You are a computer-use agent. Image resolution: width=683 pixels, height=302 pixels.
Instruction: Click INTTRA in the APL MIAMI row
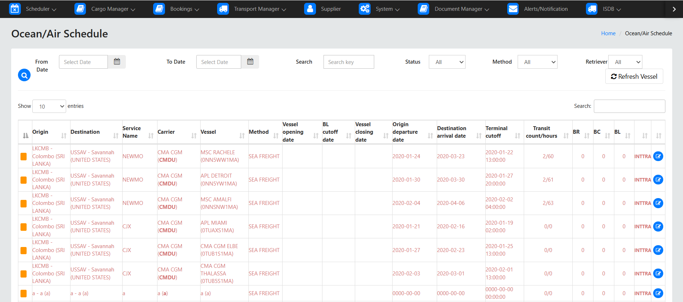coord(642,226)
